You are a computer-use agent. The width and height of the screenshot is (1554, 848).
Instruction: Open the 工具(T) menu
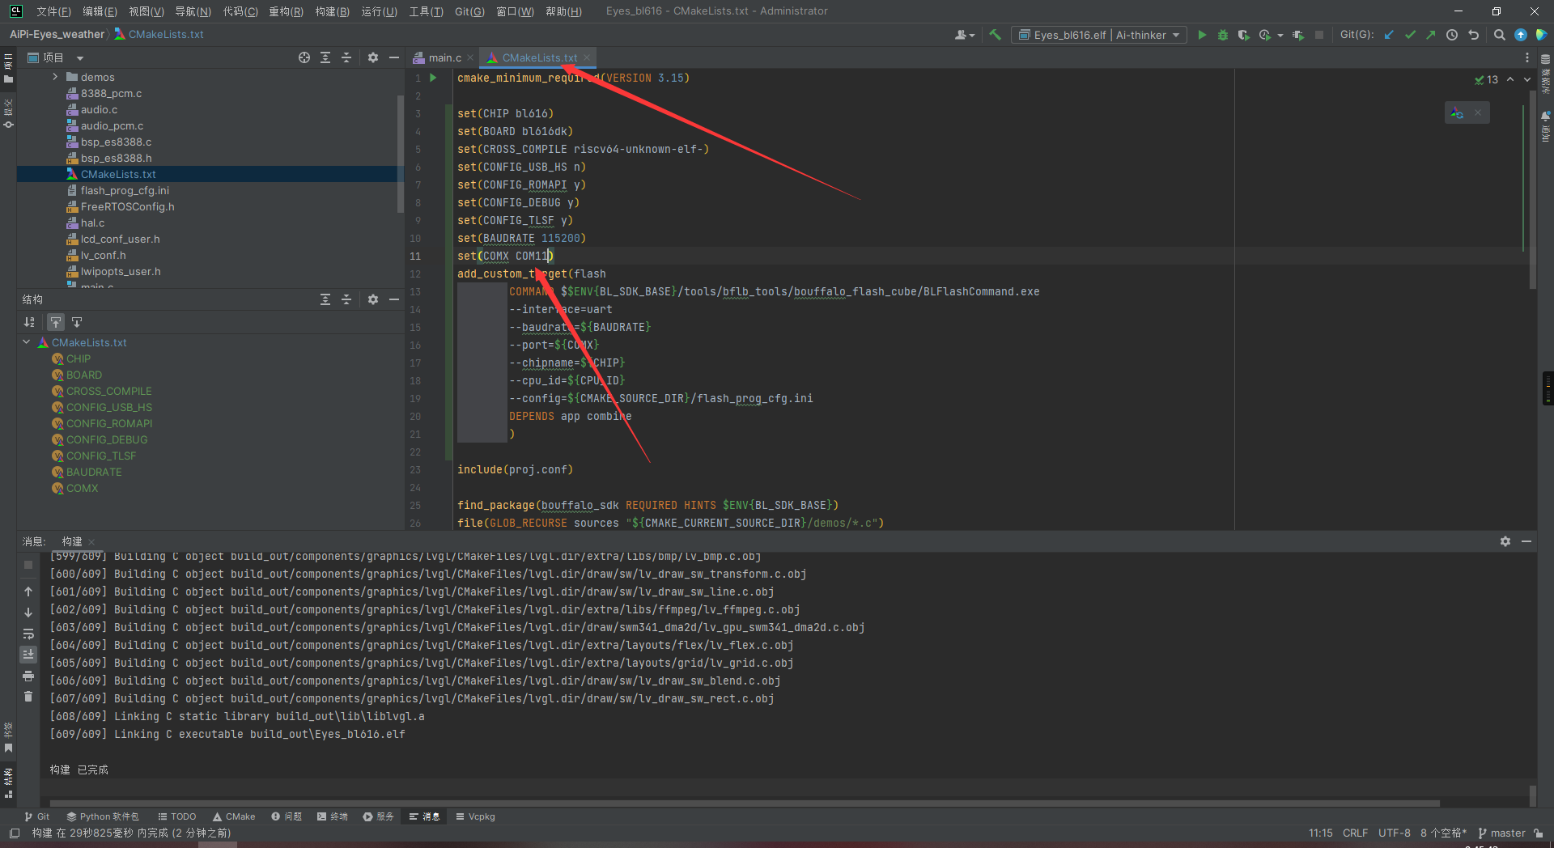click(426, 11)
